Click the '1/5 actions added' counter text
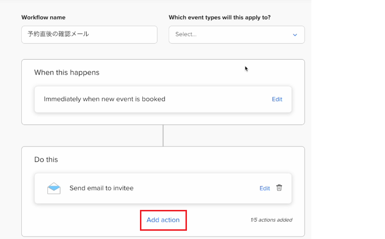 tap(271, 220)
